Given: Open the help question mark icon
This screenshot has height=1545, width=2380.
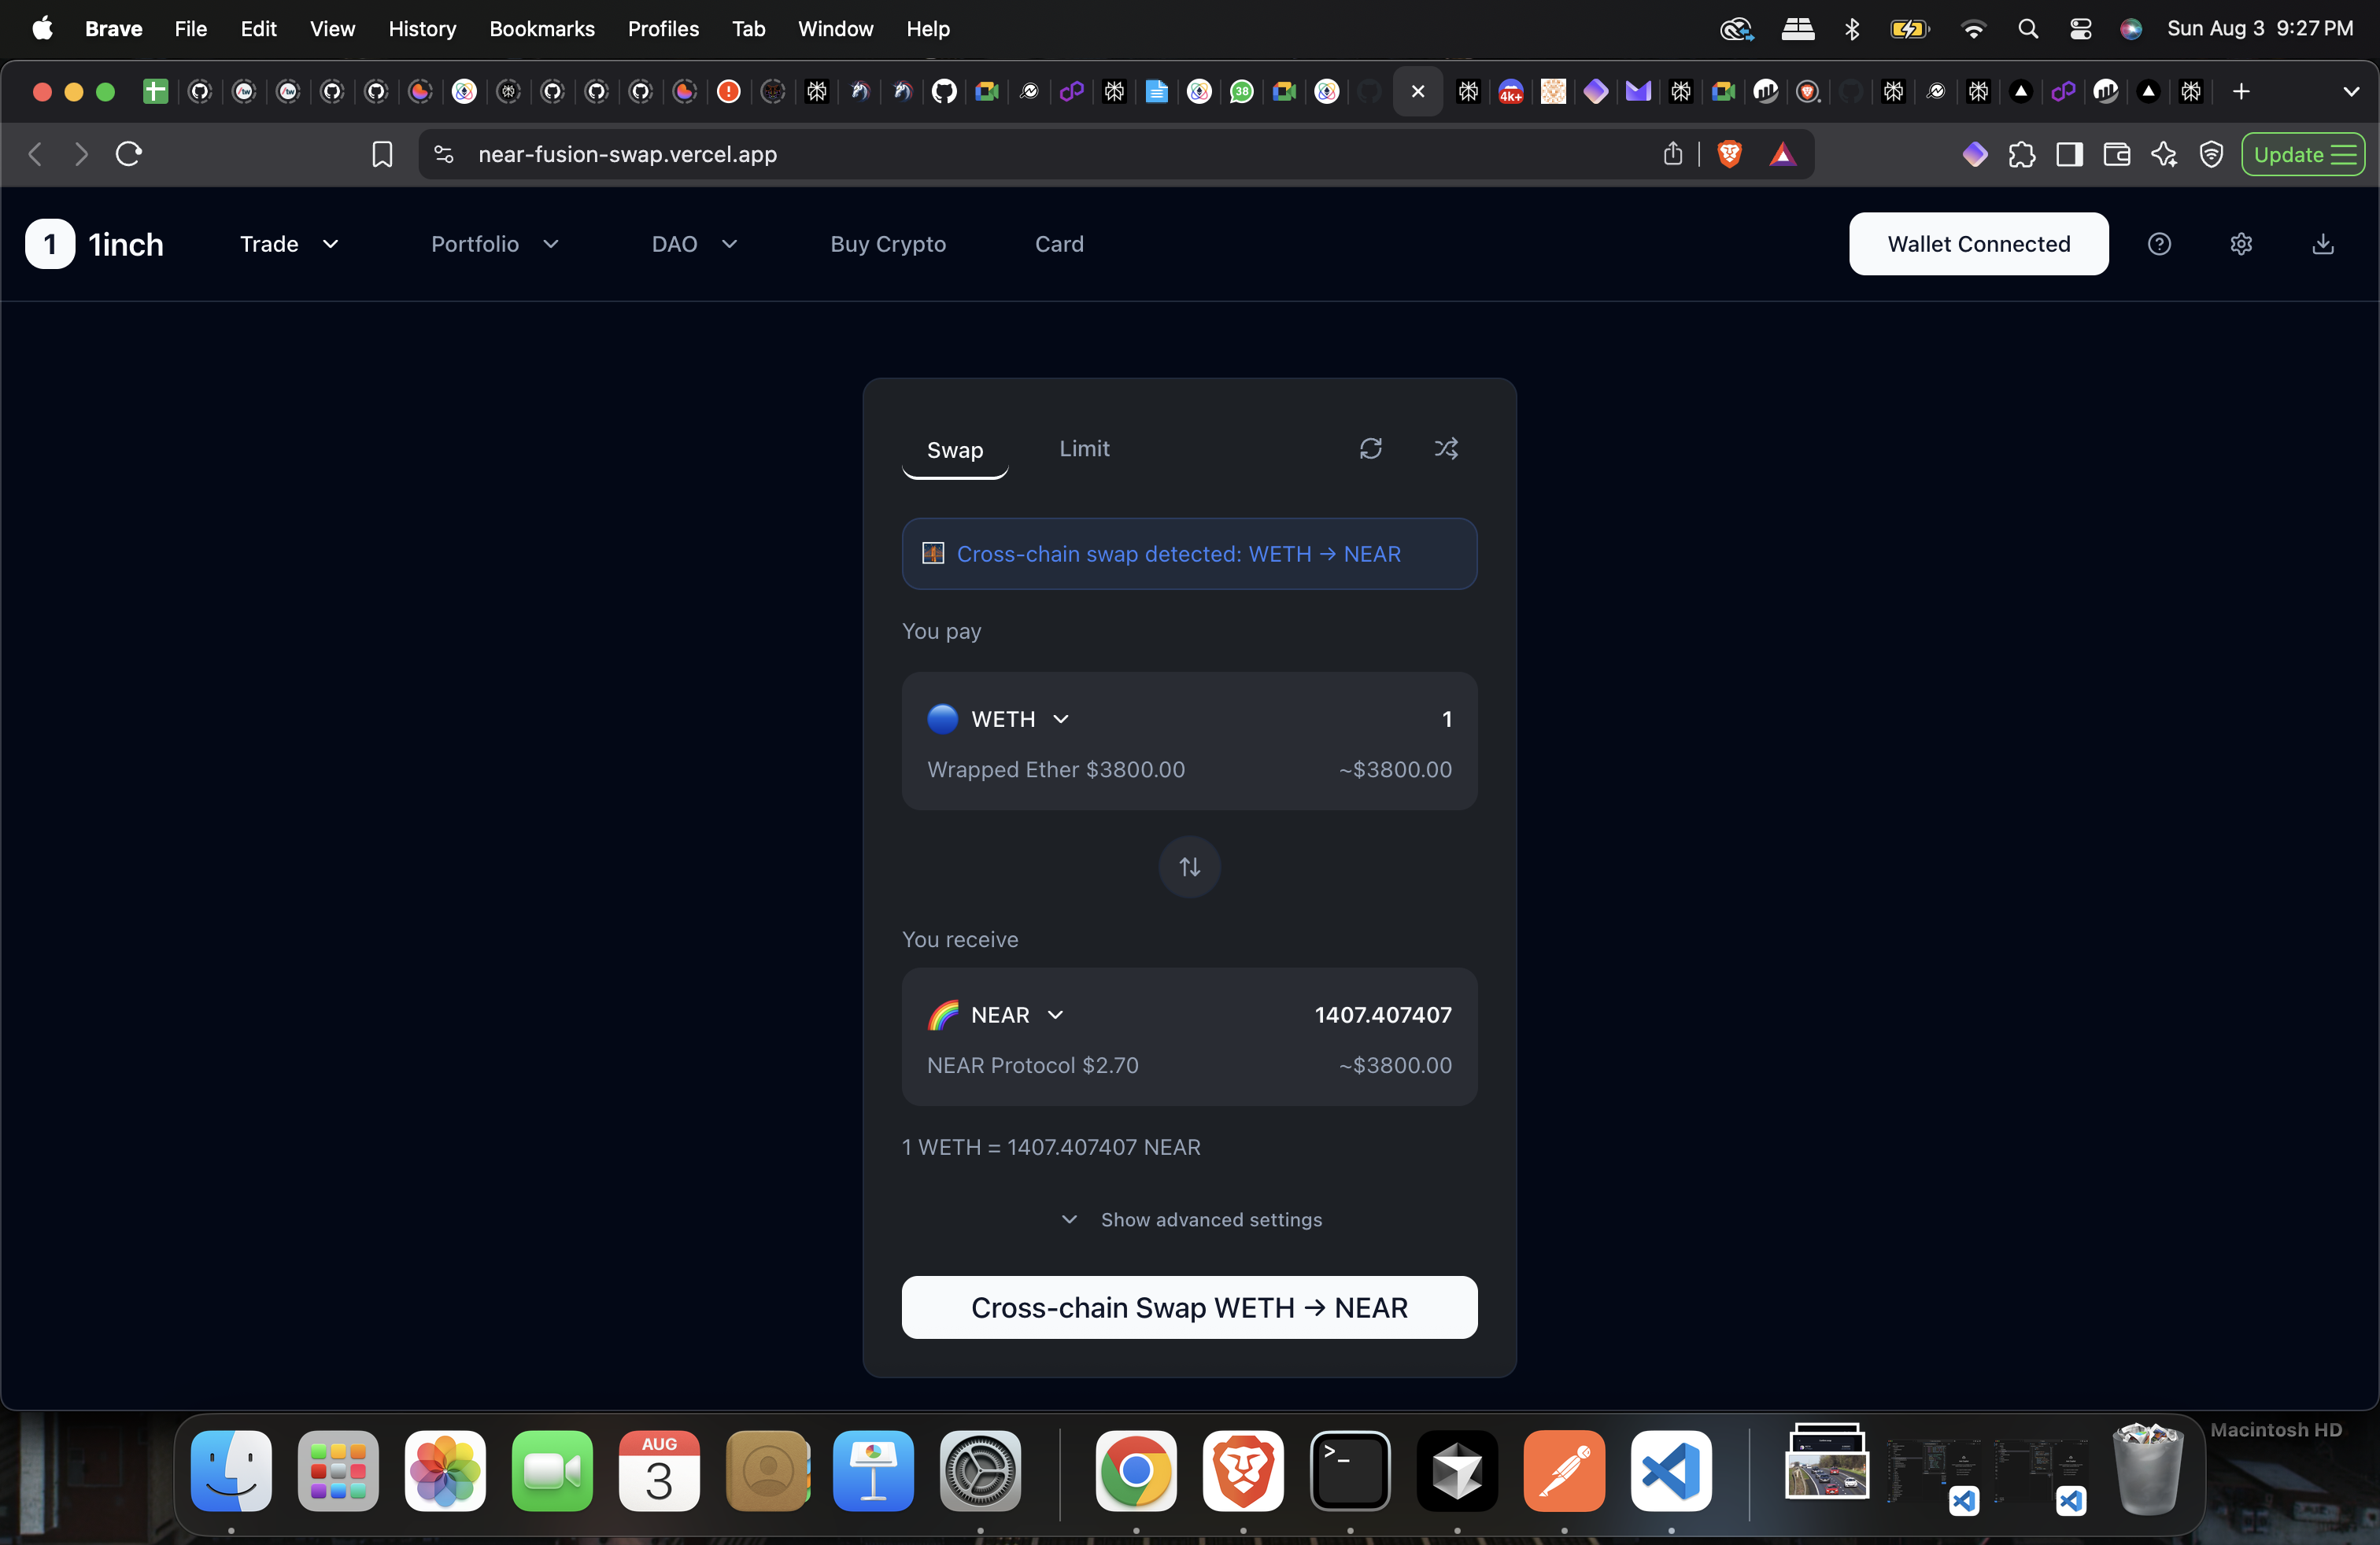Looking at the screenshot, I should click(x=2159, y=244).
